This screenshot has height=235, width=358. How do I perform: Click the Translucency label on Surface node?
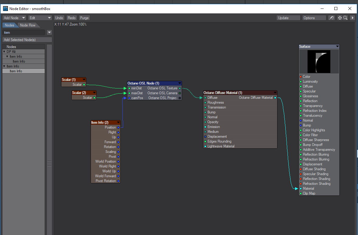click(312, 116)
